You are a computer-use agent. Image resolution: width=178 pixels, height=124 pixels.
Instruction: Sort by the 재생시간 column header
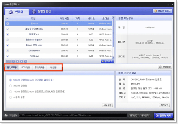pyautogui.click(x=64, y=19)
